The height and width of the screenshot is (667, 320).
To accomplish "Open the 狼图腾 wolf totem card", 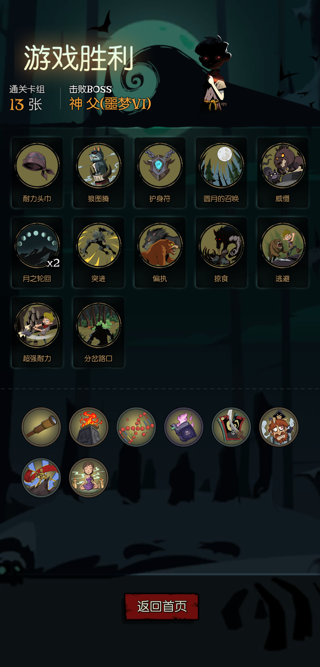I will (x=98, y=172).
